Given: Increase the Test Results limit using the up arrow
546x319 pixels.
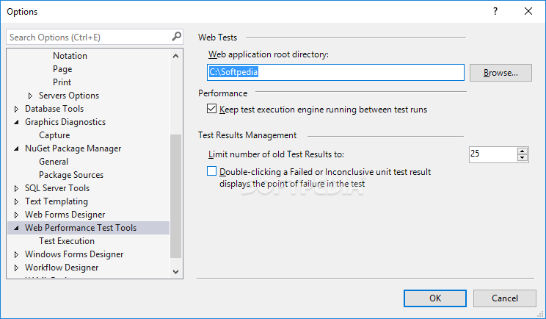Looking at the screenshot, I should pyautogui.click(x=523, y=151).
